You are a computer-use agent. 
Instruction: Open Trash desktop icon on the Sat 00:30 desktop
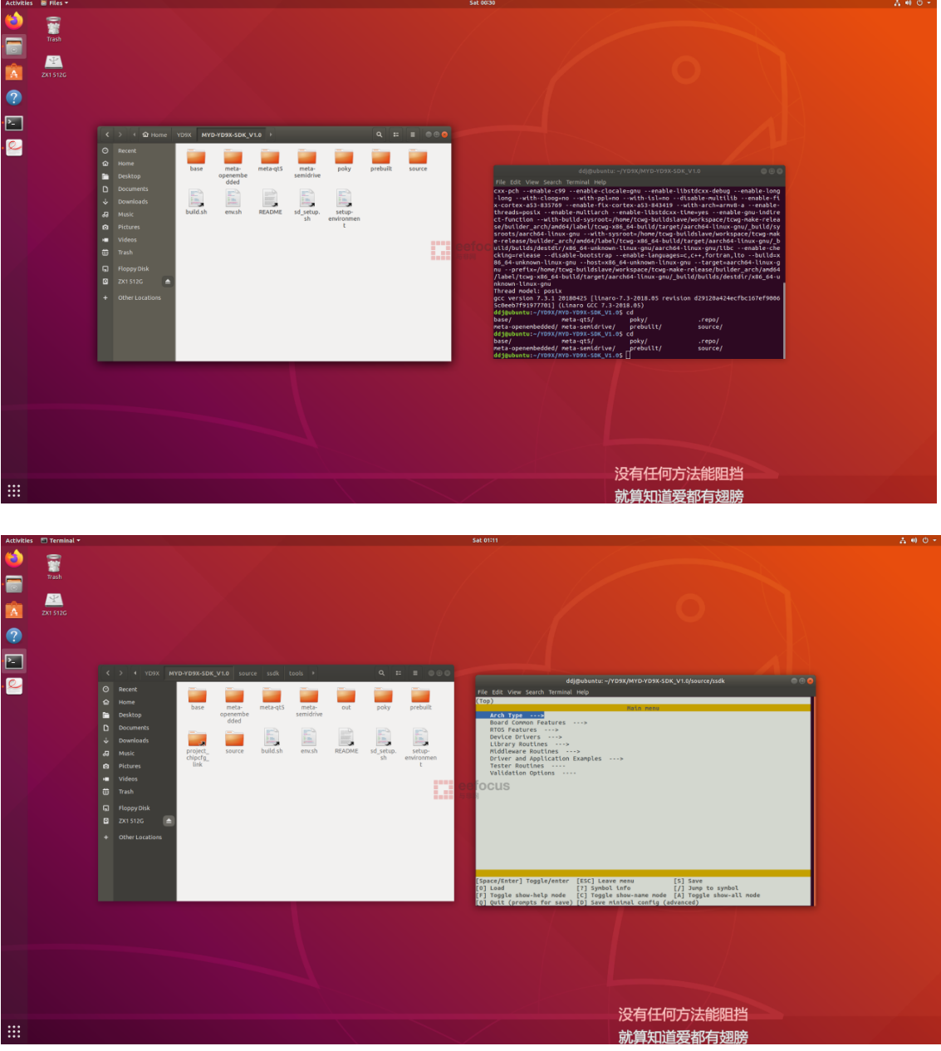[x=54, y=29]
